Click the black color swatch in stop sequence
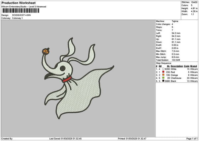This screenshot has width=199, height=141. [x=163, y=81]
